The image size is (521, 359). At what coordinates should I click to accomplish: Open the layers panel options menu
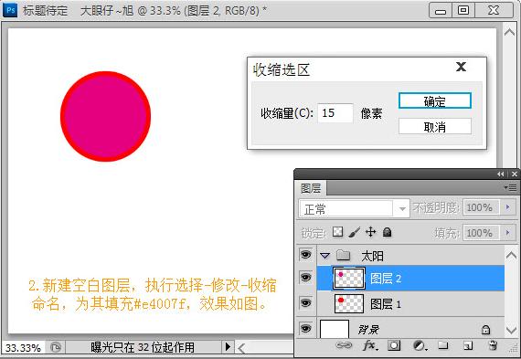511,188
